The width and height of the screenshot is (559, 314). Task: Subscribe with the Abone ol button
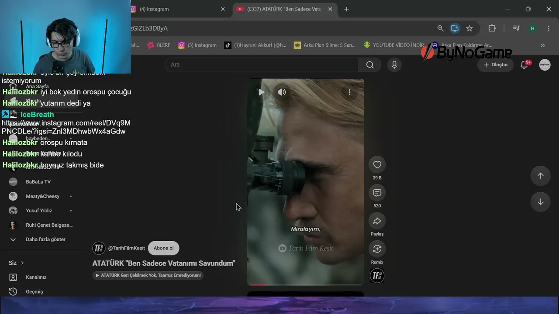coord(164,248)
